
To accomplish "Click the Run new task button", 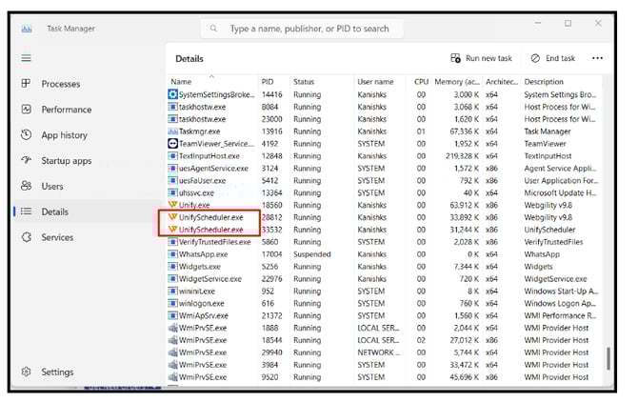I will click(x=481, y=58).
